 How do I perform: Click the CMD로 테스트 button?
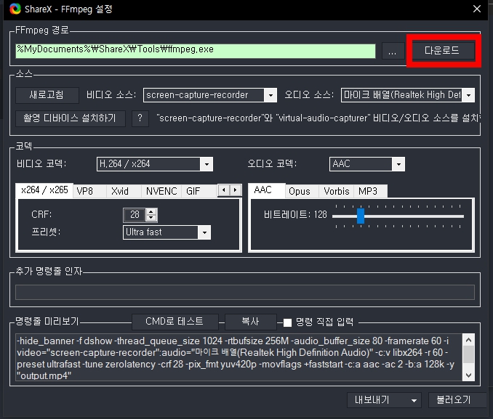pyautogui.click(x=175, y=321)
